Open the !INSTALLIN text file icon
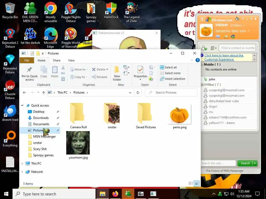 point(10,165)
